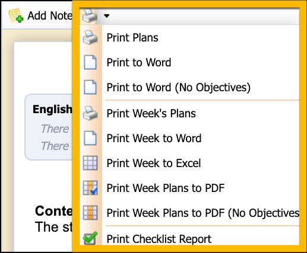
Task: Click document icon beside Print to Word
Action: [90, 62]
